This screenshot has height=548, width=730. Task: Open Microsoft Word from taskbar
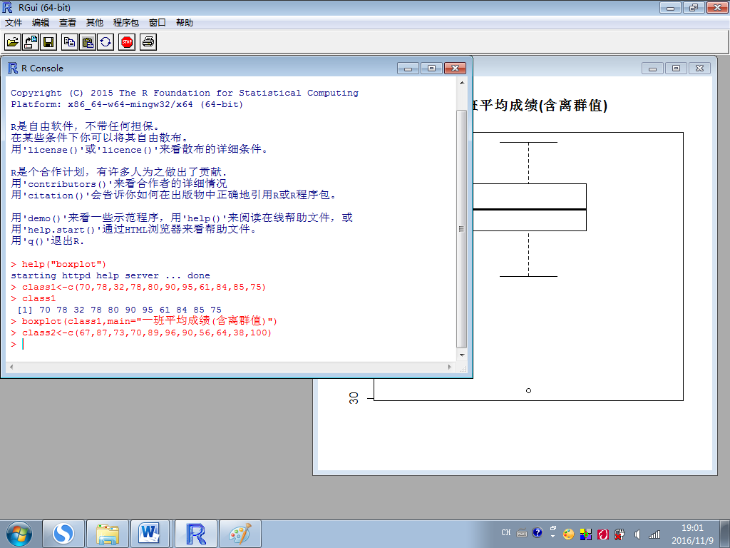(150, 534)
